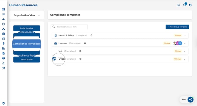The width and height of the screenshot is (197, 106).
Task: Click the assigned user avatars on Licenses
Action: point(178,43)
